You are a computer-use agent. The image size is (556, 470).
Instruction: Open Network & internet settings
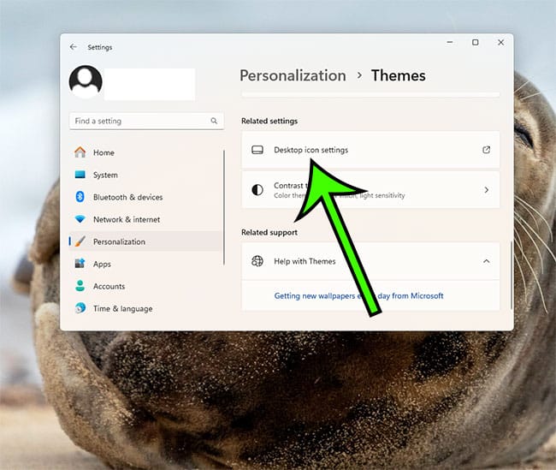tap(145, 219)
